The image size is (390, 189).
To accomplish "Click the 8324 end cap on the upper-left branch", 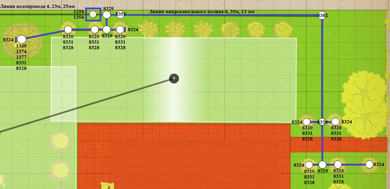I will click(x=125, y=30).
